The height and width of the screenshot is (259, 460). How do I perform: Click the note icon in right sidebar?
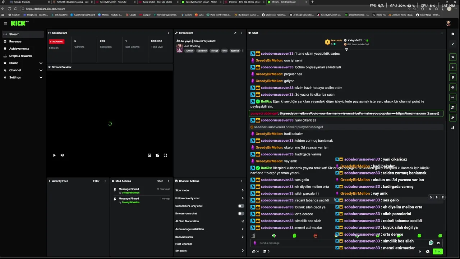pos(453,77)
